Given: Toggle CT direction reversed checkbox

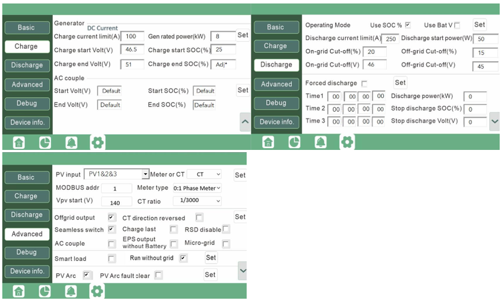Looking at the screenshot, I should tap(199, 218).
